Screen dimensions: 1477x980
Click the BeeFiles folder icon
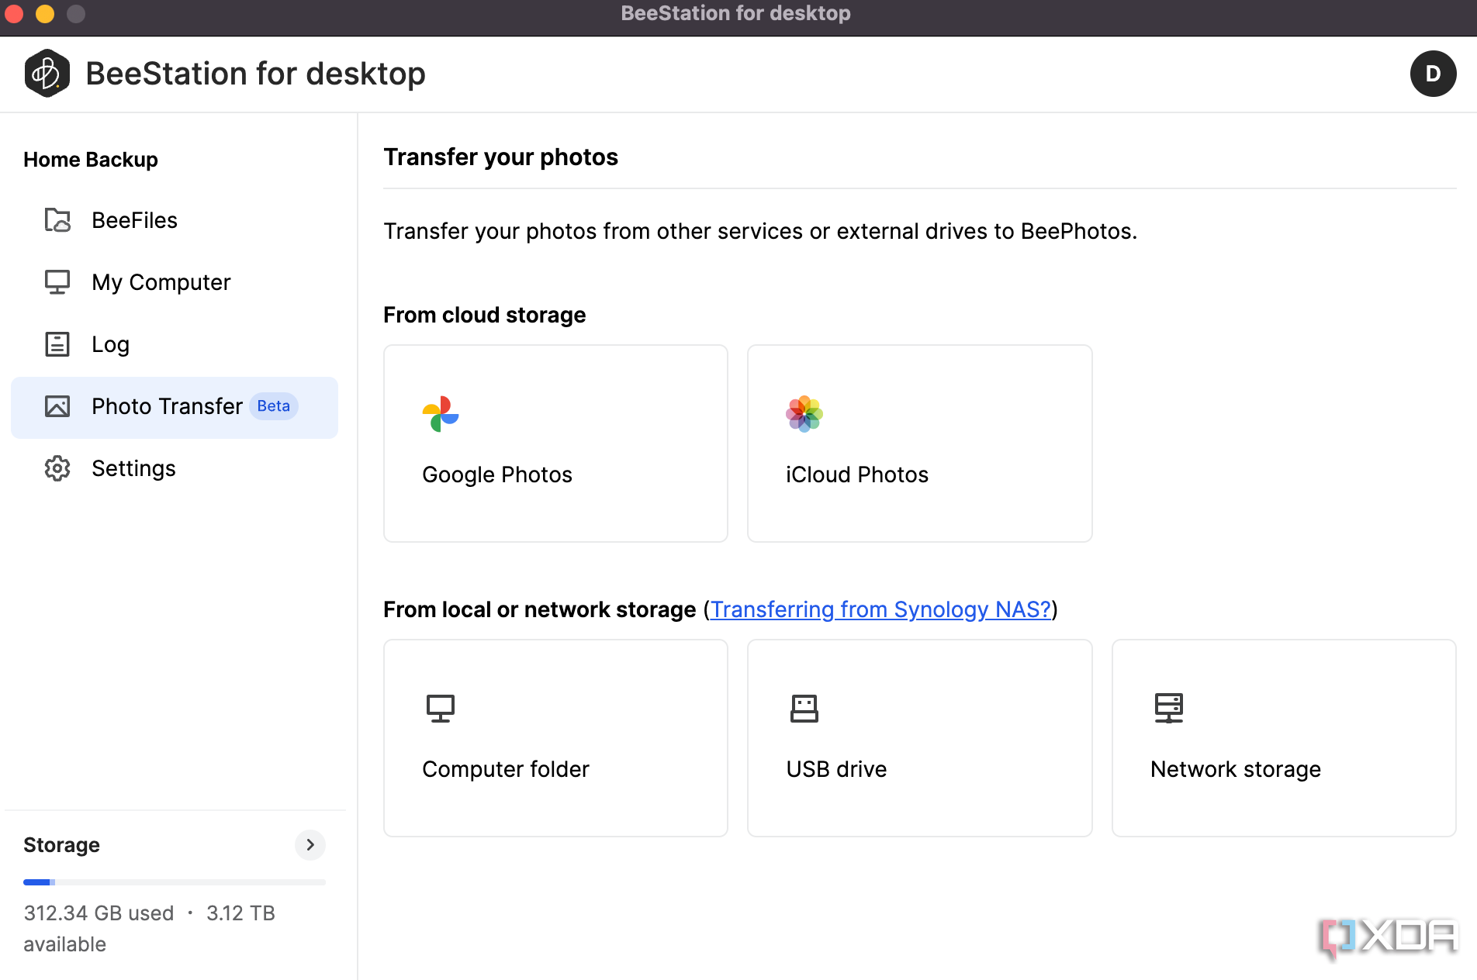(x=57, y=220)
